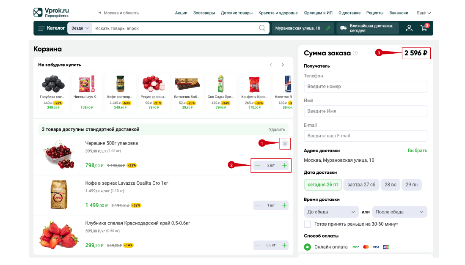This screenshot has width=465, height=265.
Task: Select delivery date завтра 27 сб
Action: coord(361,185)
